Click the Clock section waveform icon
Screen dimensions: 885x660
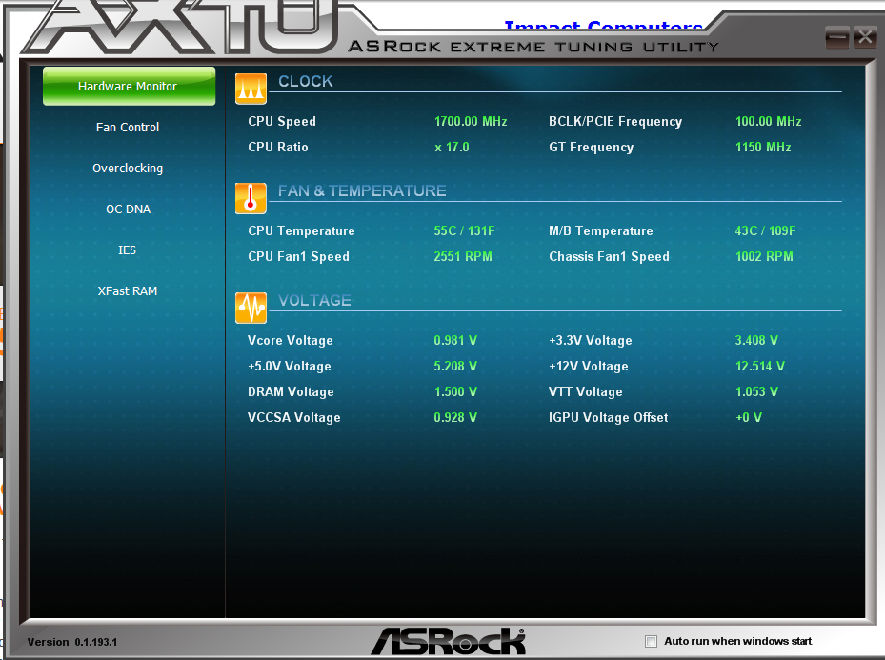pos(251,89)
